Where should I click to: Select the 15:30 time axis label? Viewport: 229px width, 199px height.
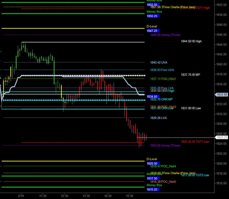129,196
